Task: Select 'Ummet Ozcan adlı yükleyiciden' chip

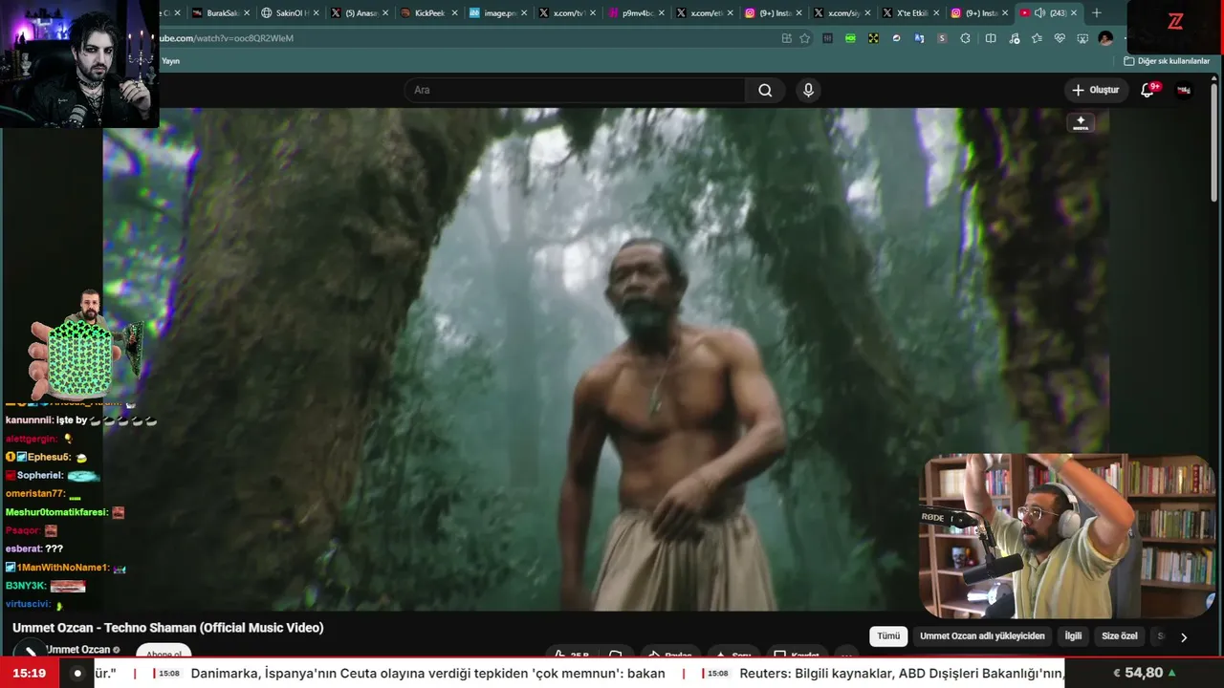Action: pos(982,636)
